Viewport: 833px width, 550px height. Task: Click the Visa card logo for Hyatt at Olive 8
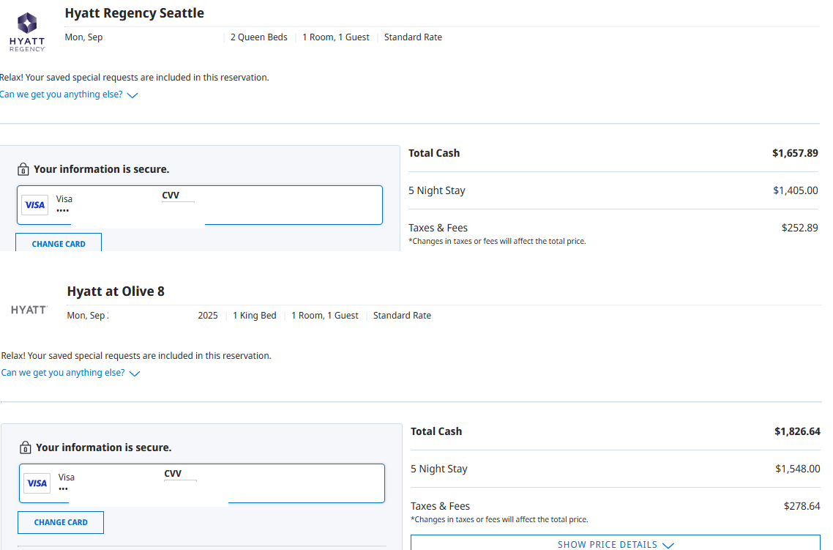[37, 483]
